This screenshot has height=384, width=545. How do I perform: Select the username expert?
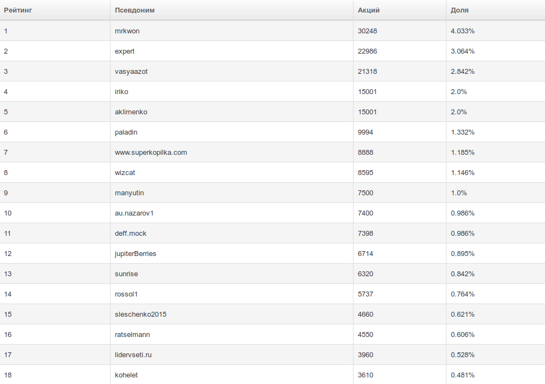(x=124, y=51)
